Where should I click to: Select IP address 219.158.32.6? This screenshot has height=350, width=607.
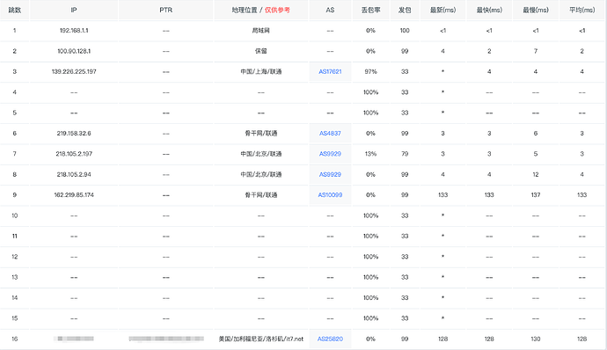point(74,133)
